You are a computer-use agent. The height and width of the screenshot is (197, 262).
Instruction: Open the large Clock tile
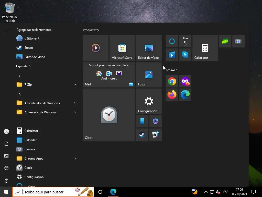pos(109,115)
